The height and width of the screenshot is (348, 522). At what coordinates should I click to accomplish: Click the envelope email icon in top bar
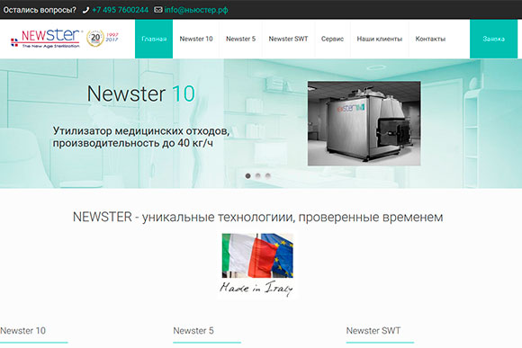point(158,10)
